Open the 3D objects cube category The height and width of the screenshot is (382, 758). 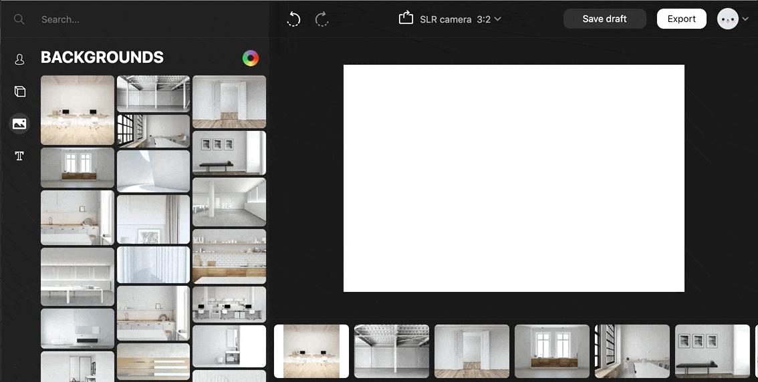(x=20, y=91)
